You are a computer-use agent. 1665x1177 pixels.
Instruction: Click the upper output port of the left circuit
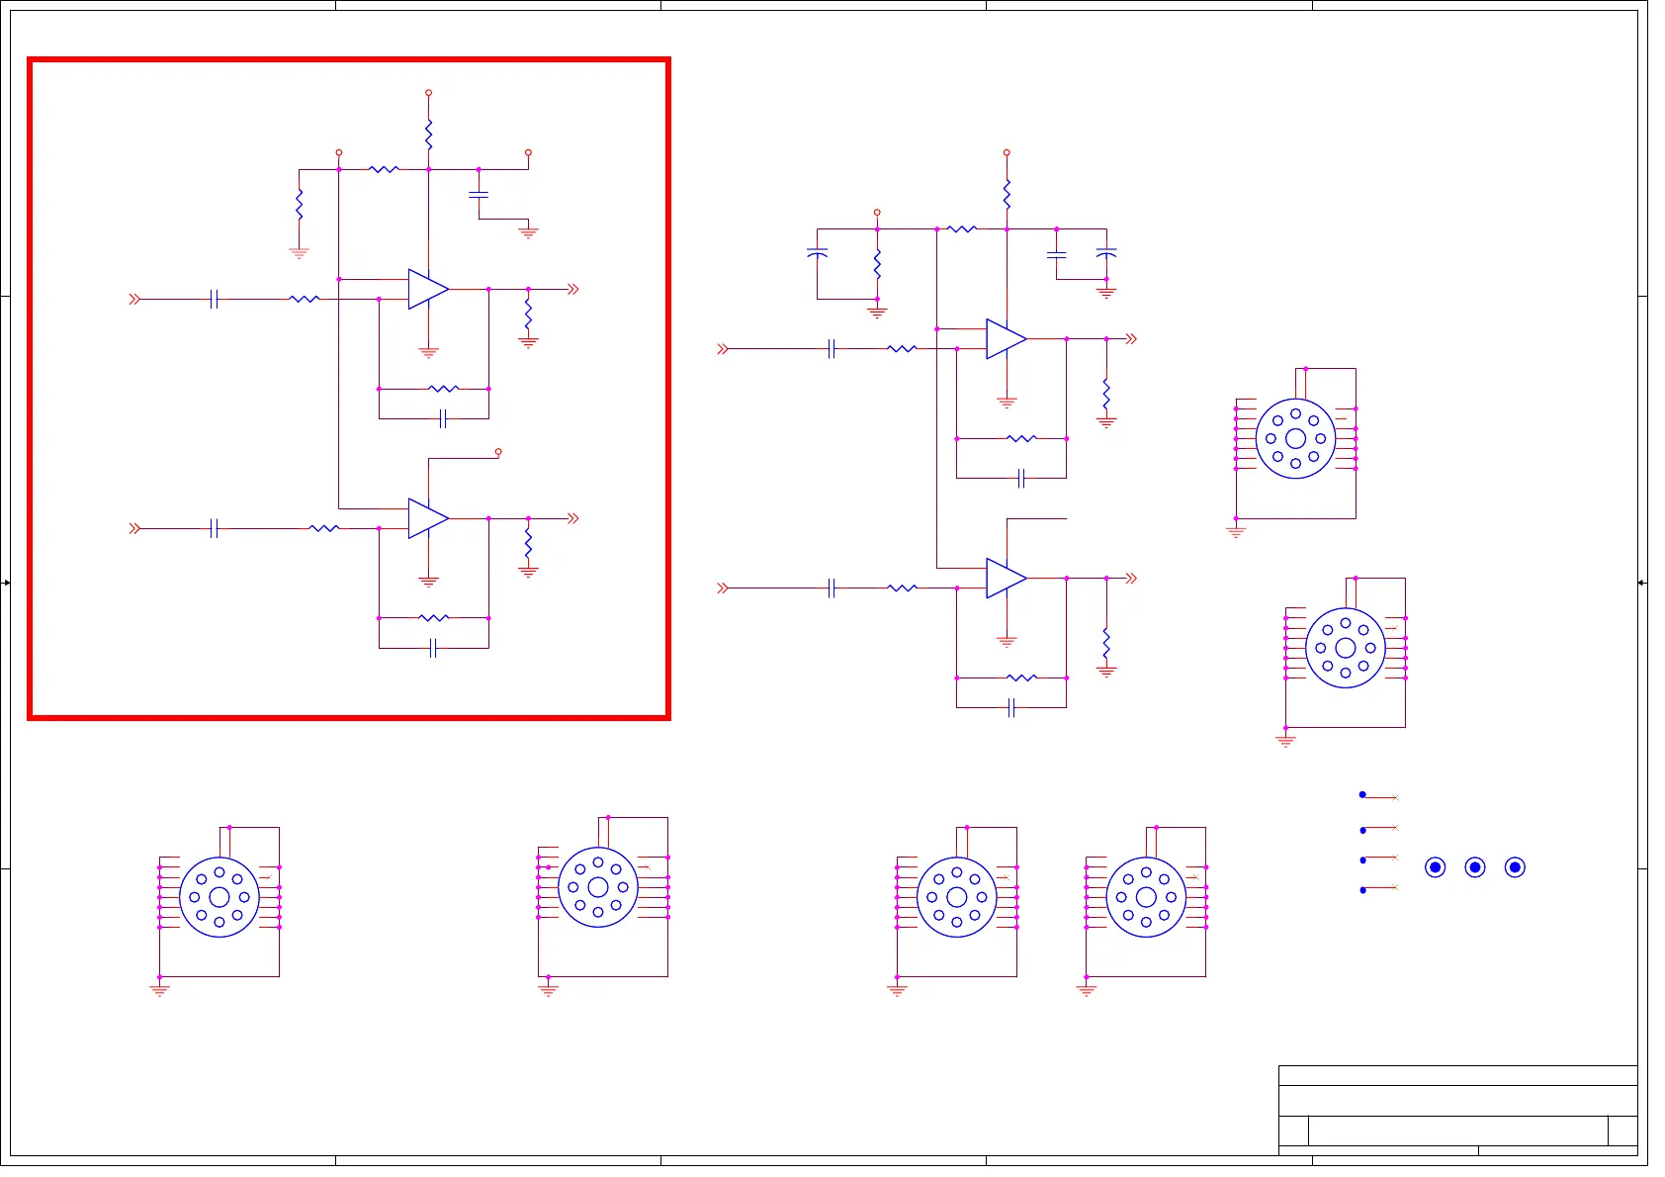click(x=572, y=289)
